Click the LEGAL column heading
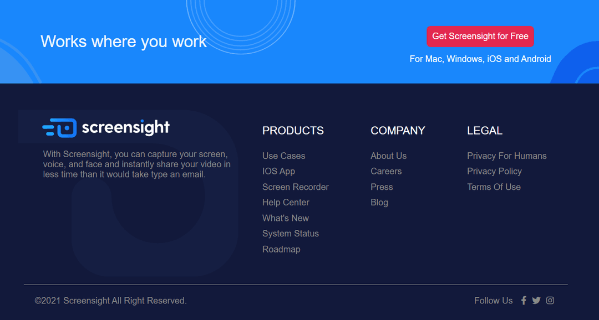Image resolution: width=599 pixels, height=320 pixels. [x=484, y=131]
